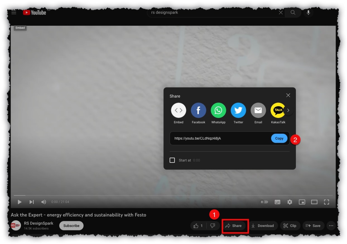The width and height of the screenshot is (347, 244).
Task: Activate the miniplayer icon
Action: pyautogui.click(x=302, y=202)
